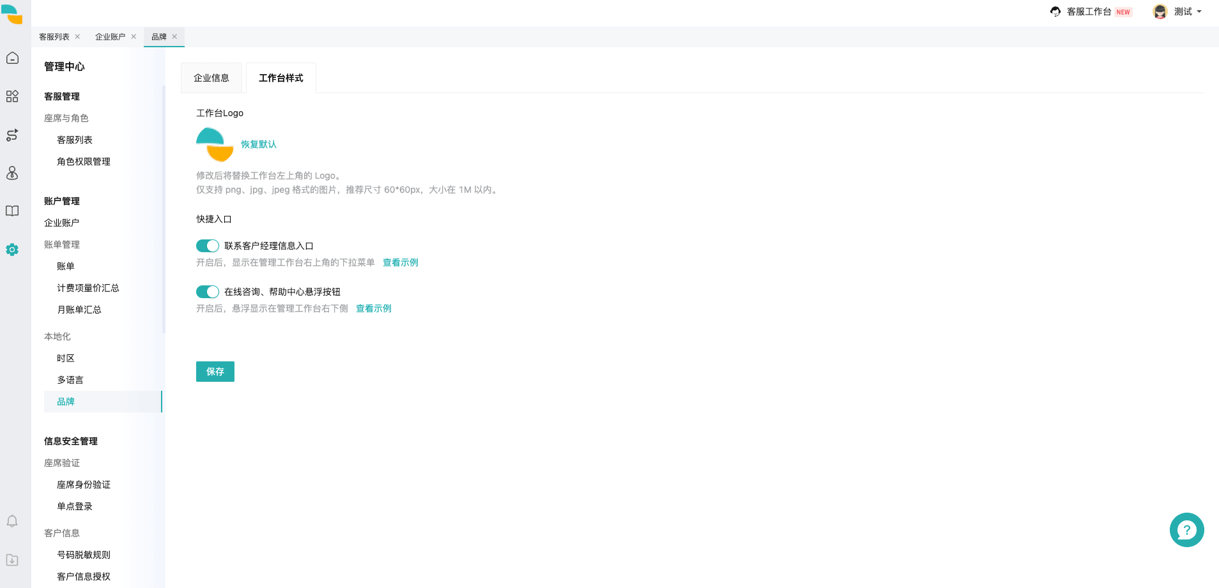The width and height of the screenshot is (1219, 588).
Task: Close the 企业账户 page tab
Action: (x=134, y=36)
